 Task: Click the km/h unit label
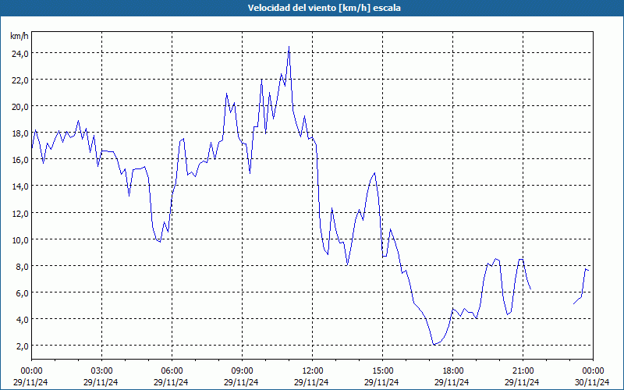pos(19,37)
